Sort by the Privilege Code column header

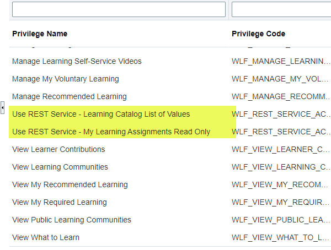(258, 34)
